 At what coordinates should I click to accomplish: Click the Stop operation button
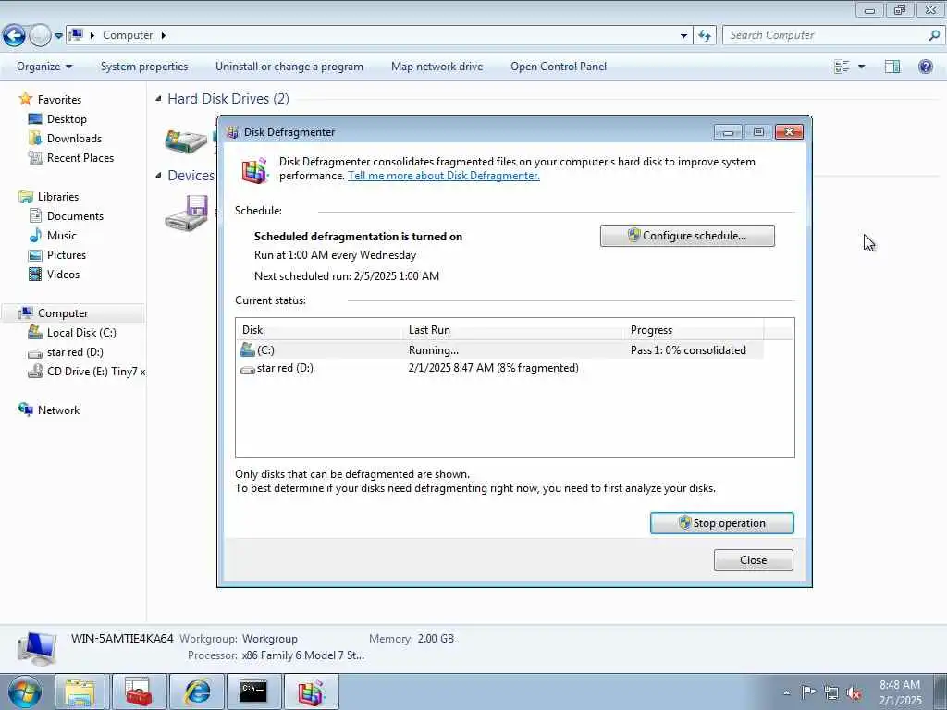721,523
